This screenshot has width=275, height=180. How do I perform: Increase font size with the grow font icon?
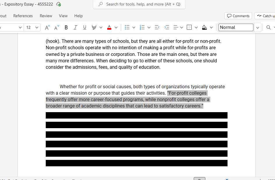click(47, 27)
